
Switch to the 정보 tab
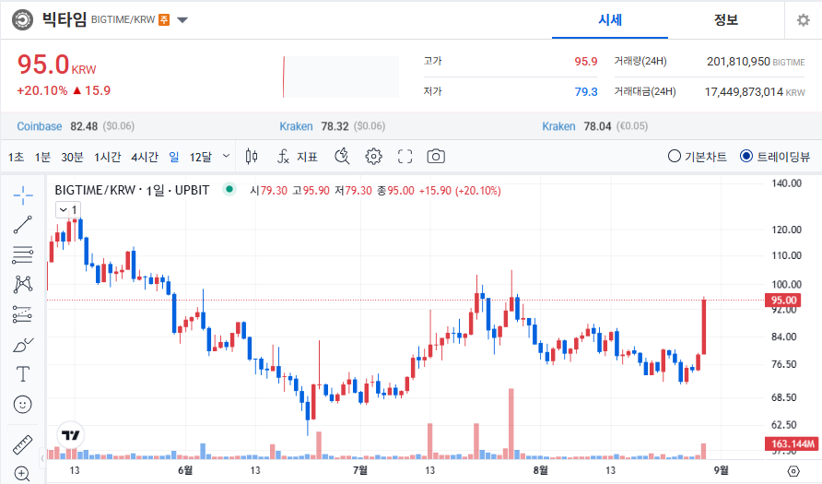click(x=726, y=20)
